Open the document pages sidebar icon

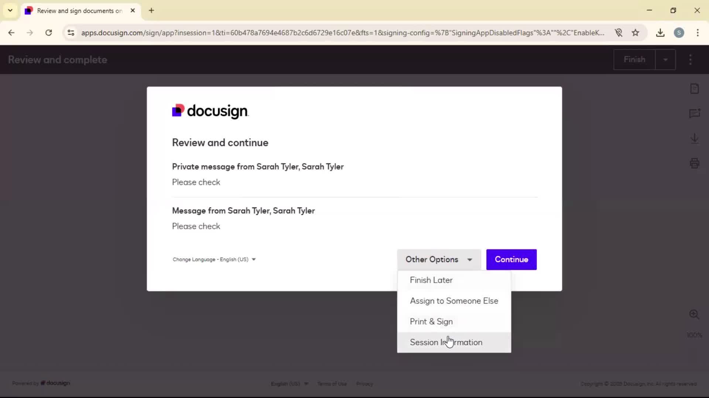click(x=694, y=88)
